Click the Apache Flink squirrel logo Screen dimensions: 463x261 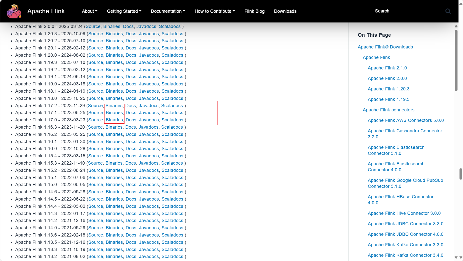(x=14, y=11)
